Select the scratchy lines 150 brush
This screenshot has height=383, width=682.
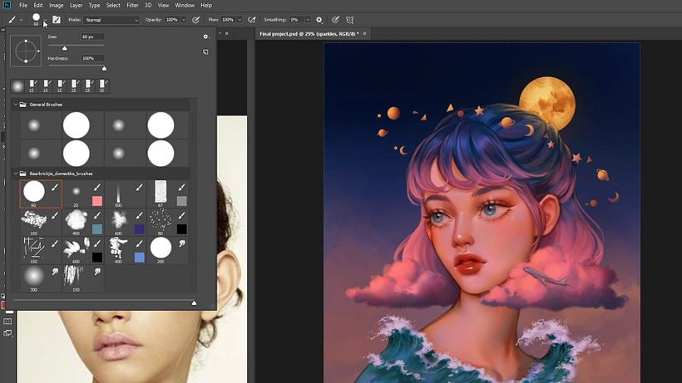pyautogui.click(x=41, y=250)
